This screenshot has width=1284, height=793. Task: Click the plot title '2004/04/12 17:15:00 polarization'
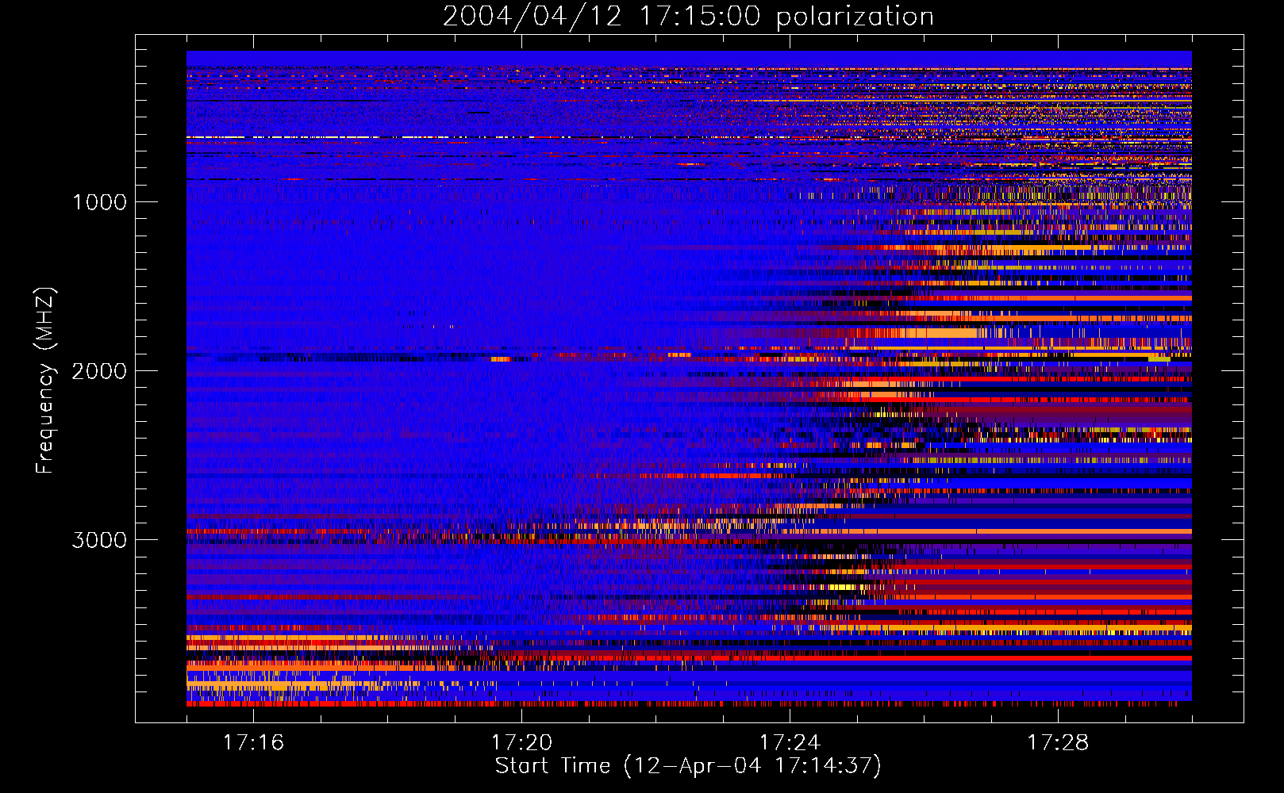tap(688, 17)
